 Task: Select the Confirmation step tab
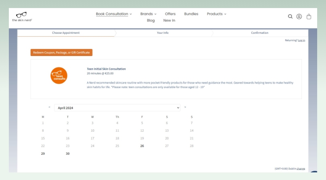point(260,33)
